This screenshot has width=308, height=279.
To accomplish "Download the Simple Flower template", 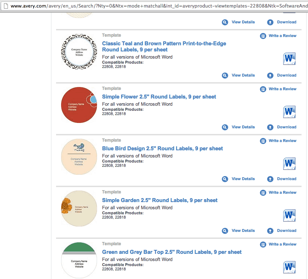I will point(286,127).
